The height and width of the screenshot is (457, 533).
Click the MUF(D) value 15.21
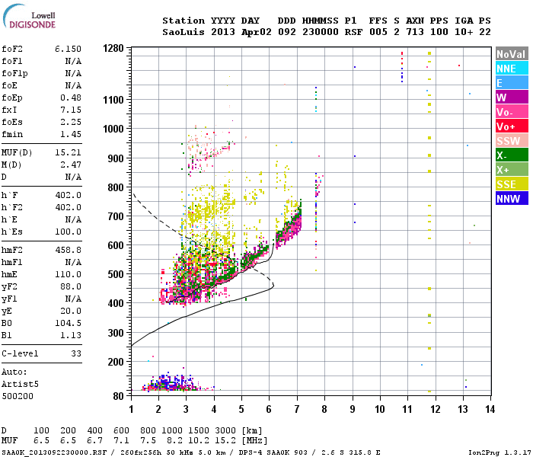(68, 152)
